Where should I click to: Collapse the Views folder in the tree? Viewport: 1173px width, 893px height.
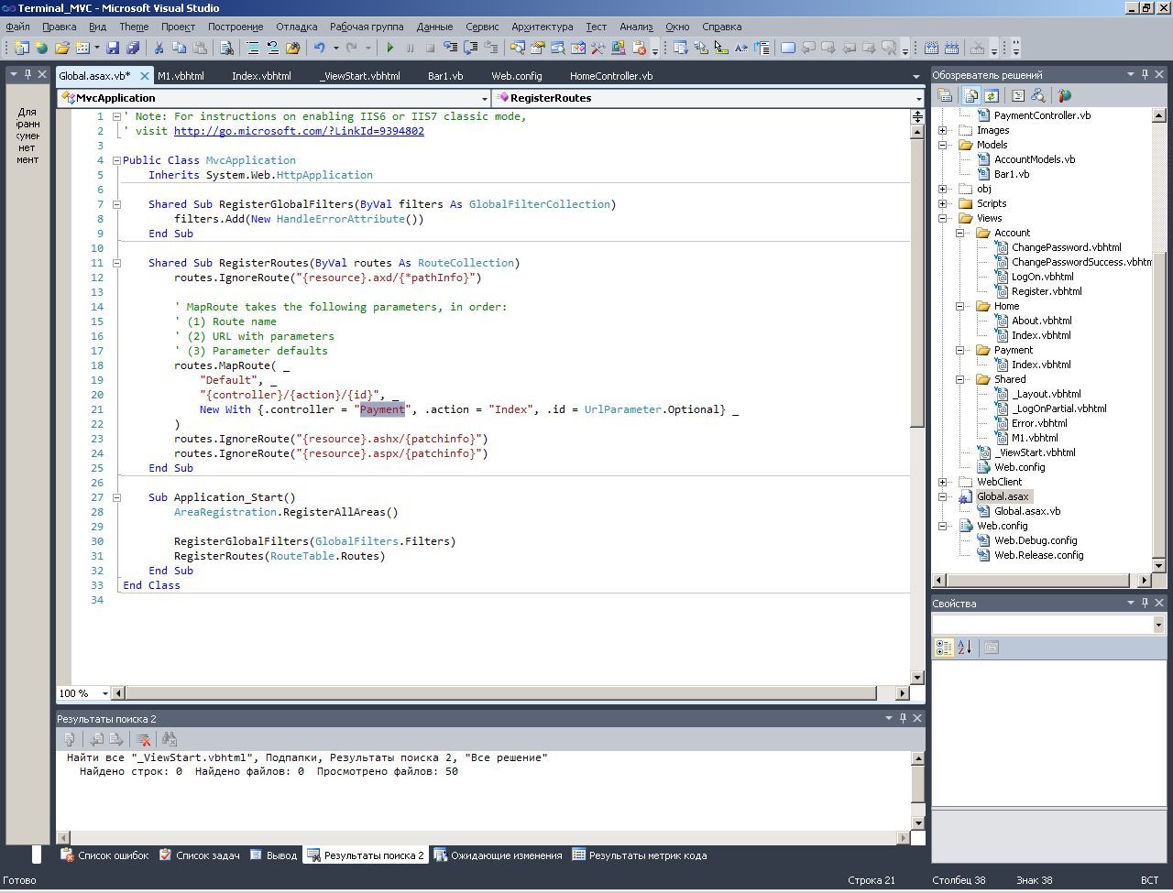point(943,218)
